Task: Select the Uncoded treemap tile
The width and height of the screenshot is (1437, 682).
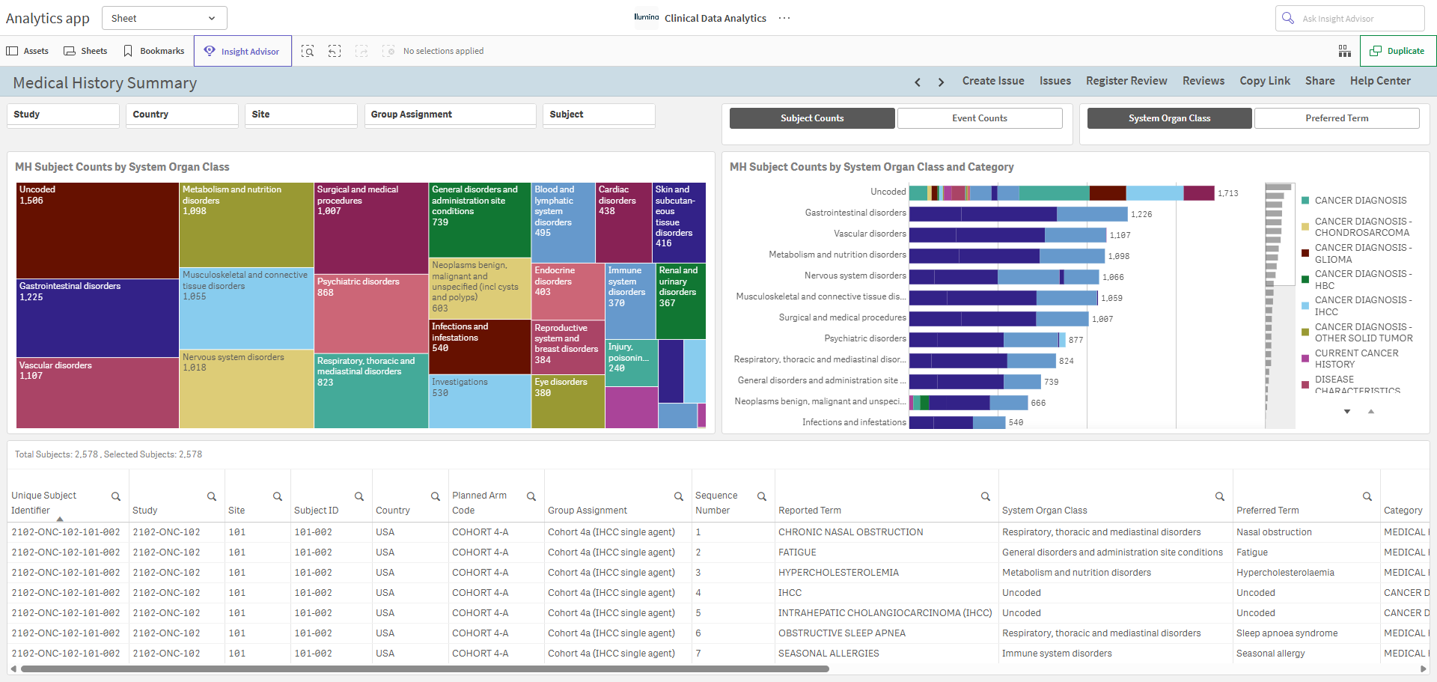Action: [x=97, y=231]
